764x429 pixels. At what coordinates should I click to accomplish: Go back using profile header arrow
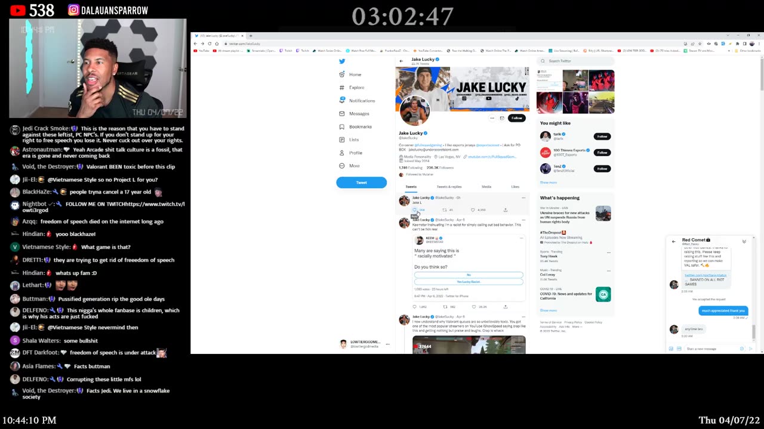[x=401, y=61]
